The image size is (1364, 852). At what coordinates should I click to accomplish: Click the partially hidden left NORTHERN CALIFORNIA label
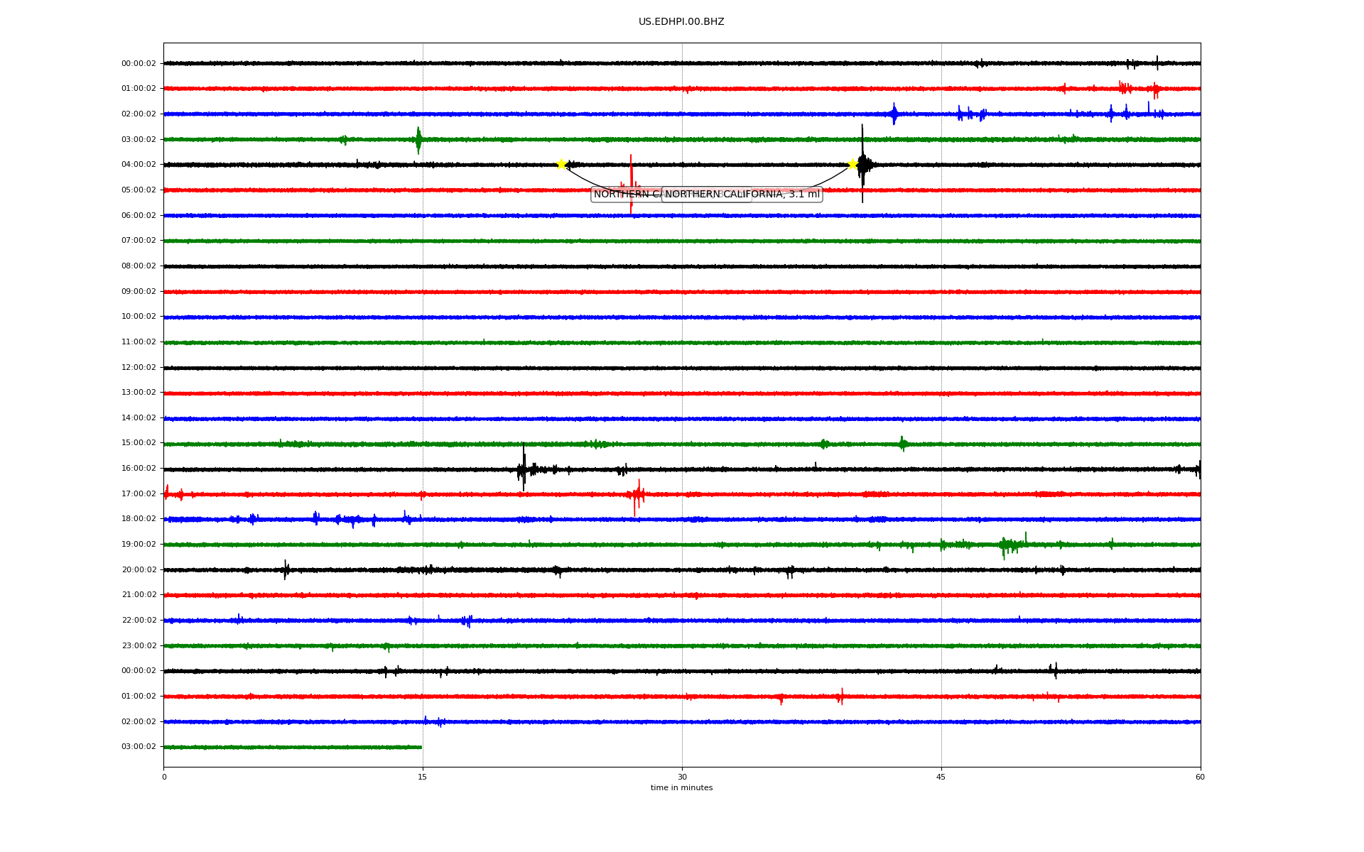625,195
